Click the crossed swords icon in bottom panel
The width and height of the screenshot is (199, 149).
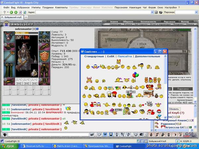click(x=157, y=134)
